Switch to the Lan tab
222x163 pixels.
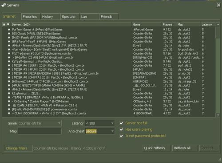(x=89, y=17)
